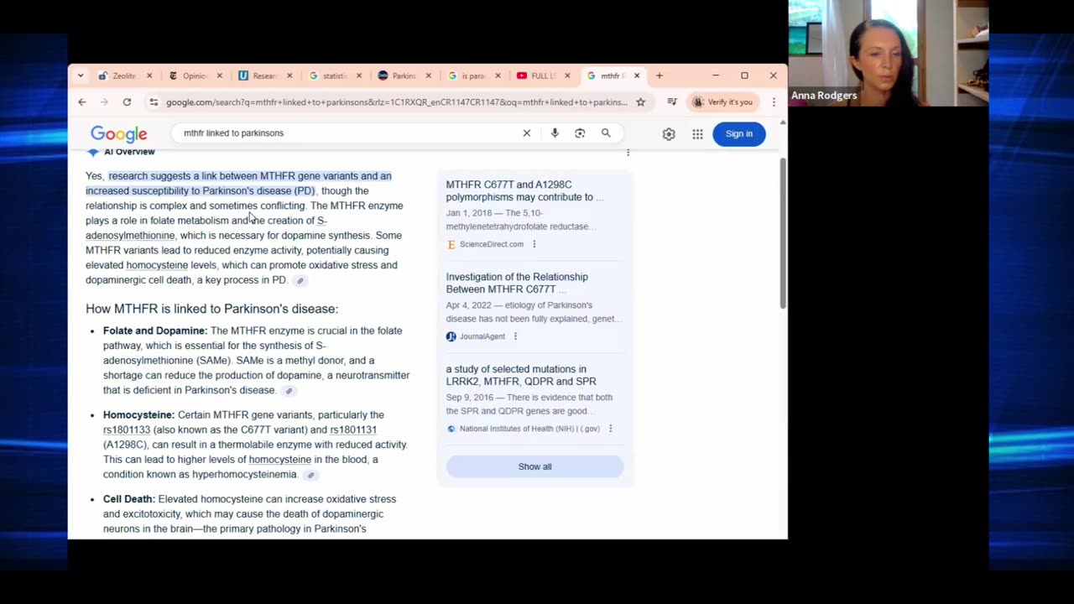
Task: Click Show all sources button
Action: pyautogui.click(x=534, y=466)
